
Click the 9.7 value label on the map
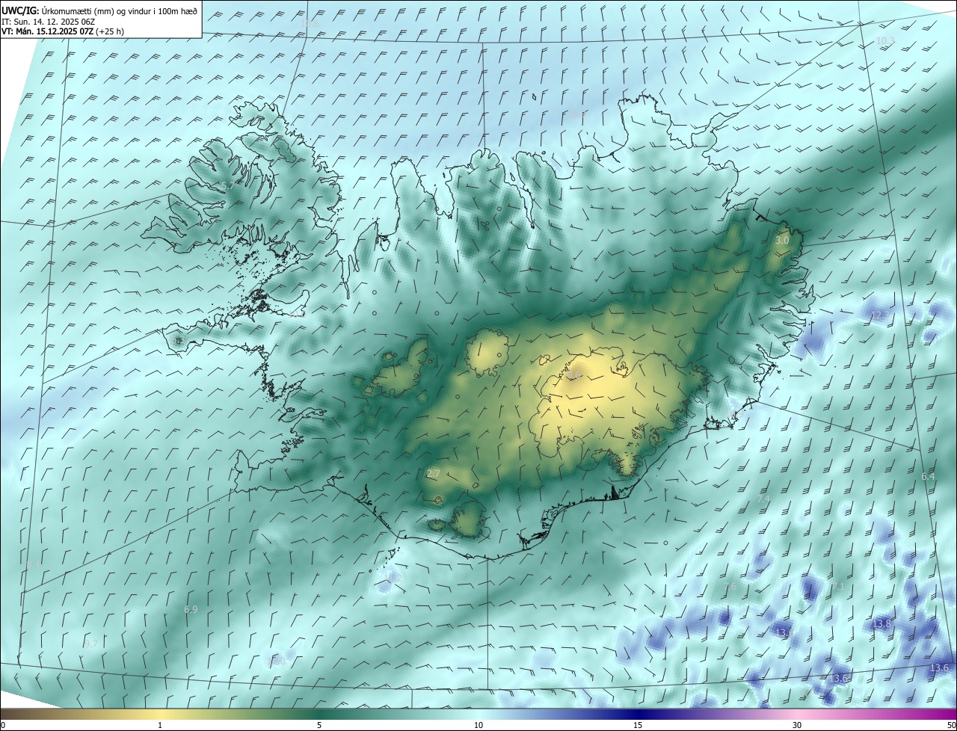91,644
